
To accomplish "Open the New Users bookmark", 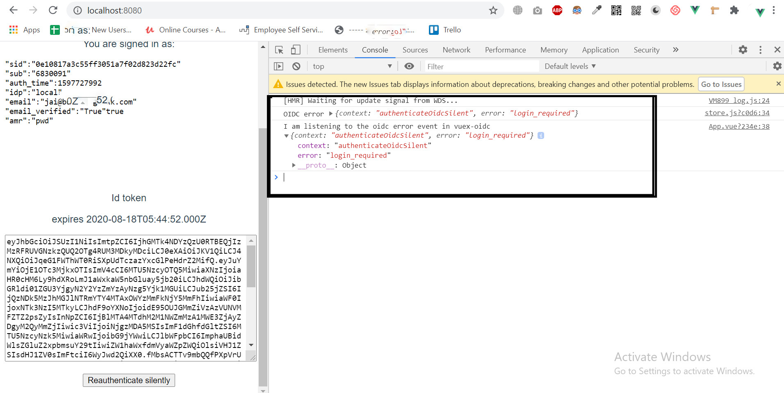I will pyautogui.click(x=91, y=30).
